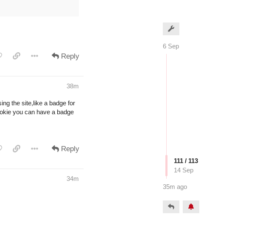The width and height of the screenshot is (254, 231).
Task: Jump to latest post at 35m ago
Action: (x=175, y=187)
